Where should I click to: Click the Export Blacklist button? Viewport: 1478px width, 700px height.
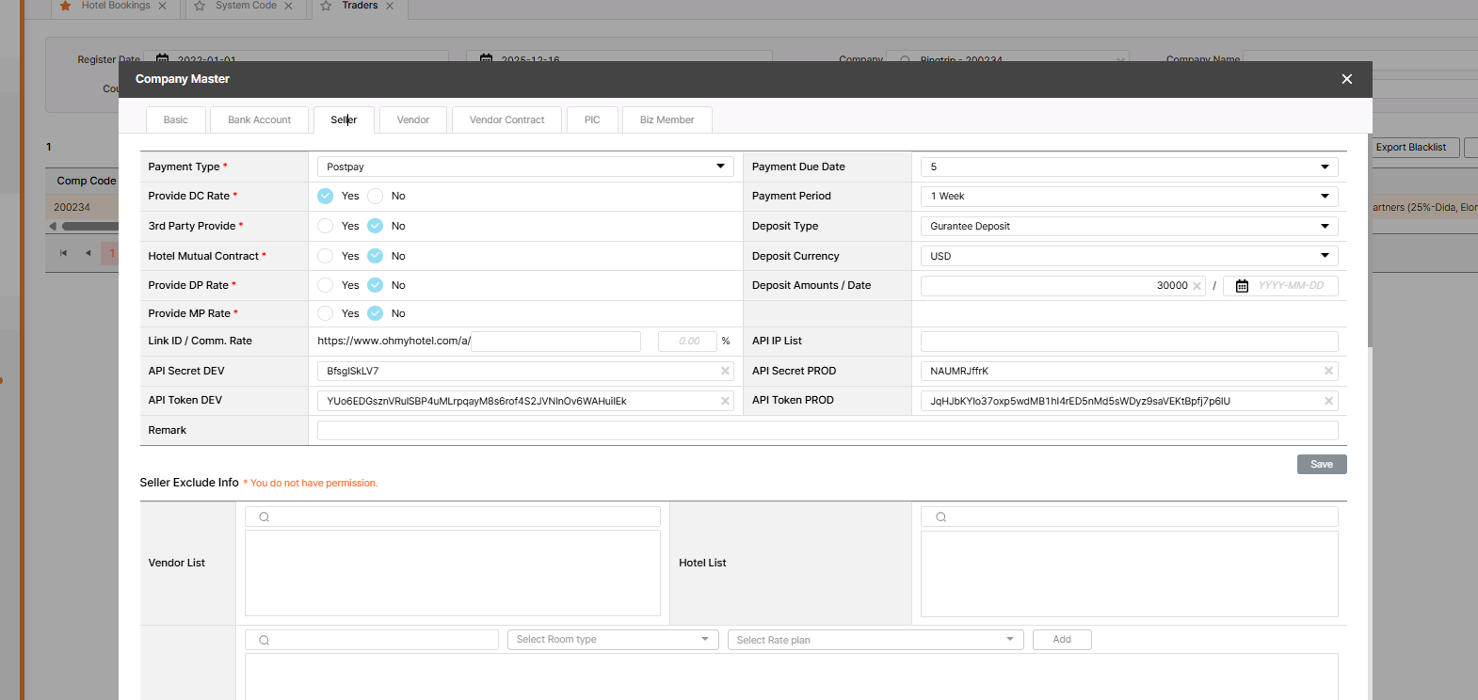tap(1410, 148)
